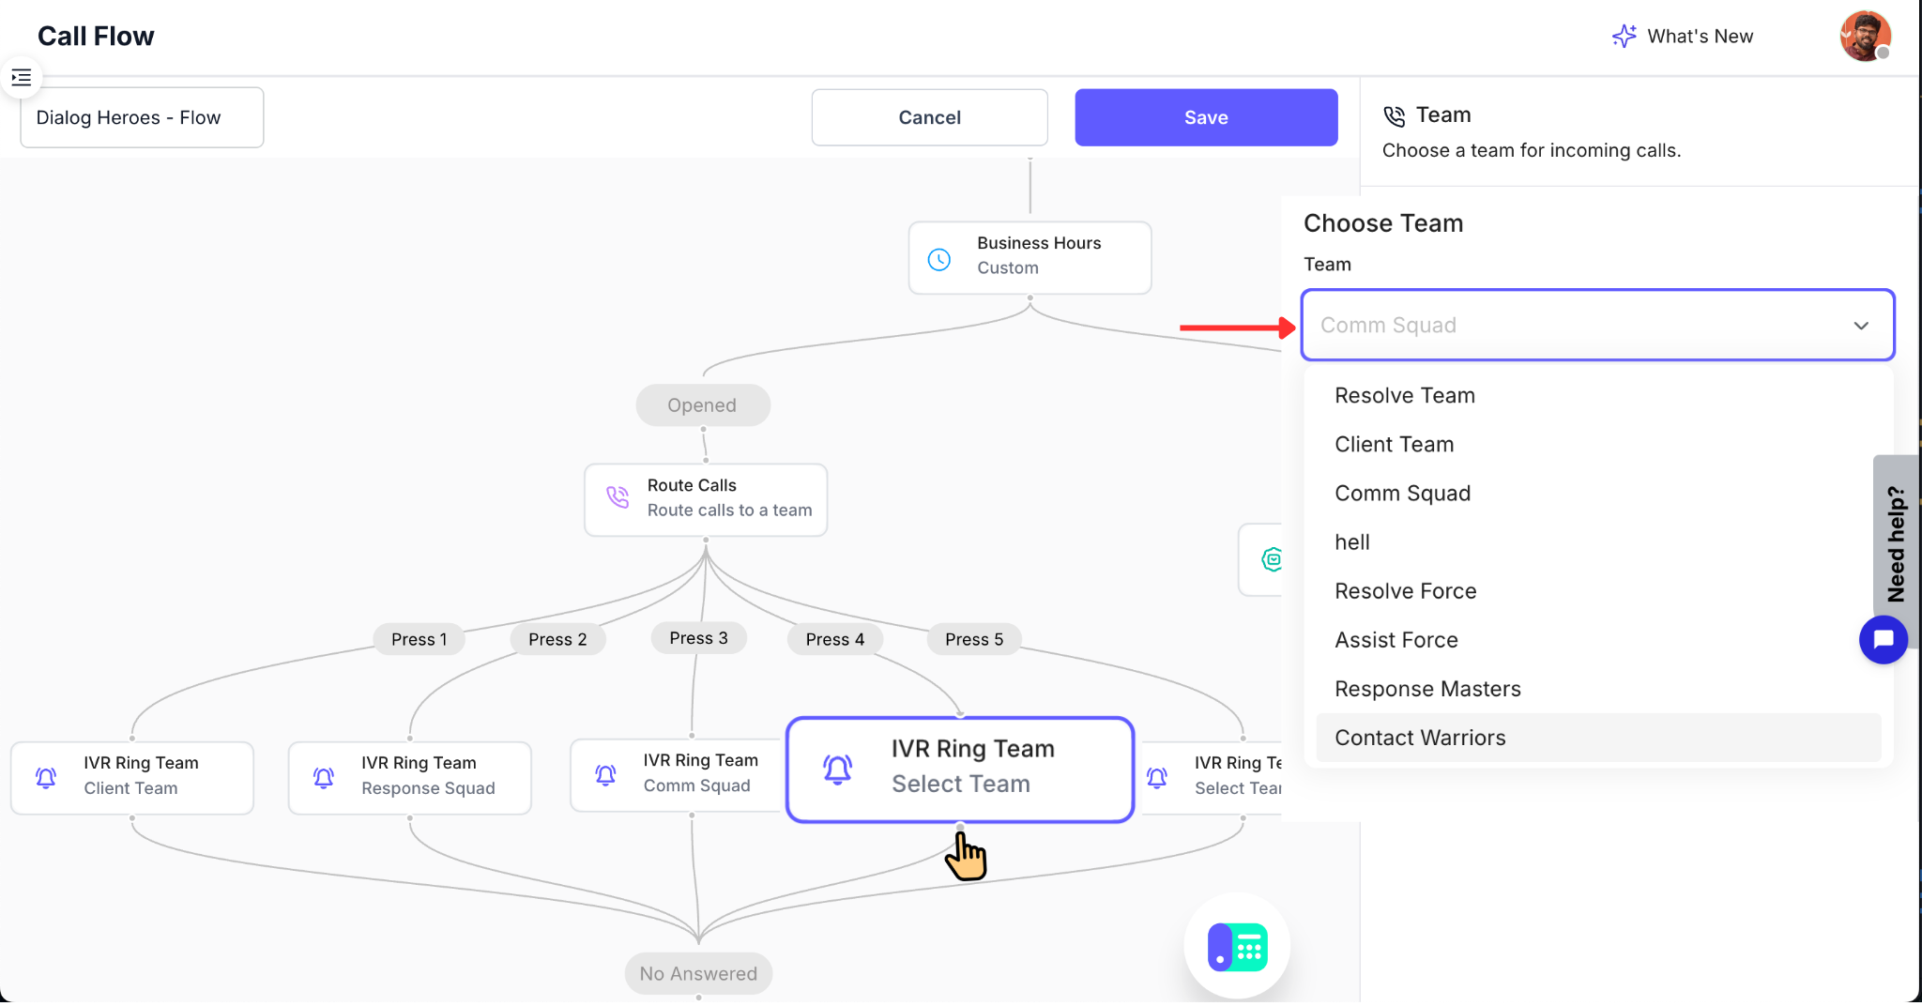Select the IVR Ring Team Client Team node

[x=132, y=778]
